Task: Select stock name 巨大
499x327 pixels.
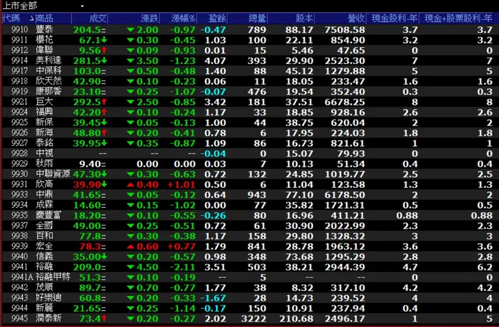Action: pyautogui.click(x=45, y=102)
